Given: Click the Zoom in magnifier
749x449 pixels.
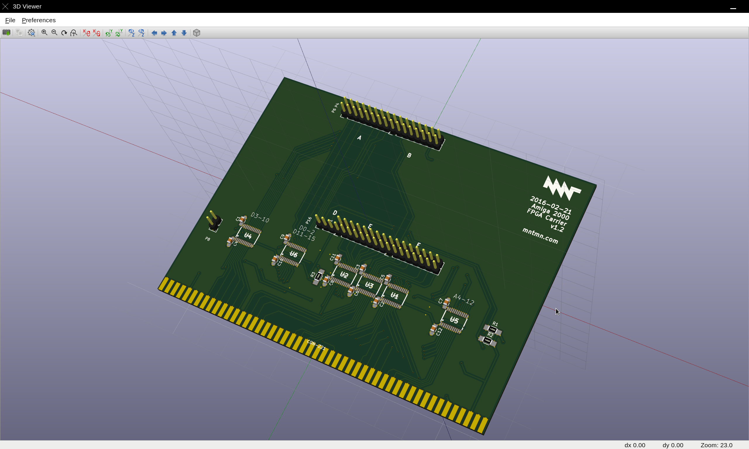Looking at the screenshot, I should click(x=44, y=33).
